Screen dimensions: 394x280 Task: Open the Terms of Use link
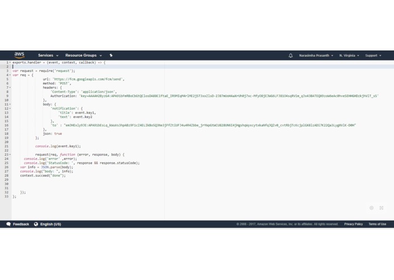[x=377, y=224]
